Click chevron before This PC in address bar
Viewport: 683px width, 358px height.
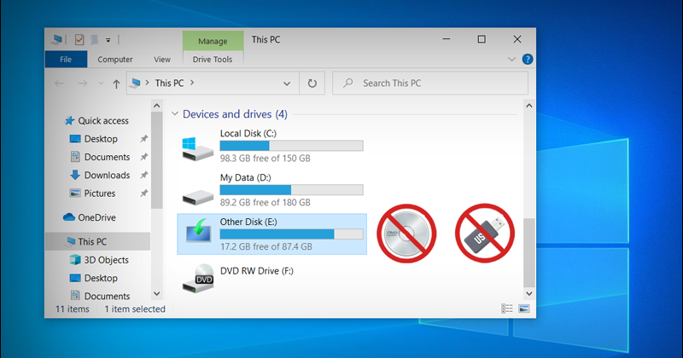147,82
